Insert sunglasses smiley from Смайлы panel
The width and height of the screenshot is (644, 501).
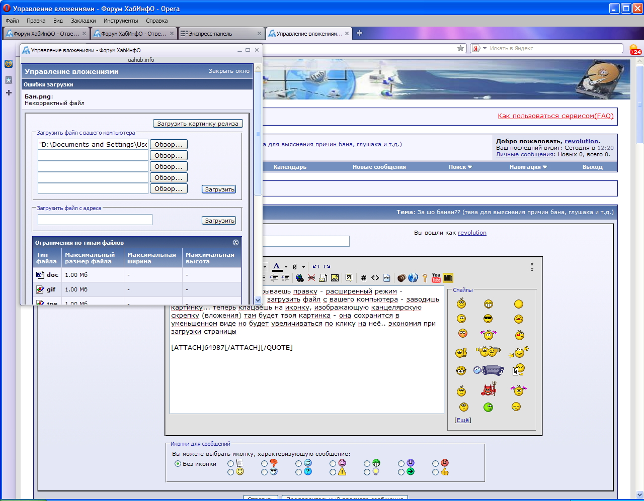pyautogui.click(x=488, y=319)
